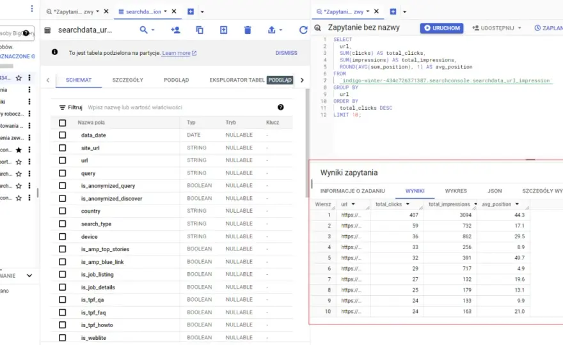Click the copy table icon
The image size is (563, 345).
click(200, 30)
